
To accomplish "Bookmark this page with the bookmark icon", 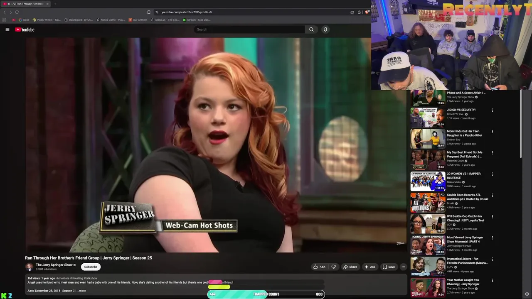I will point(149,12).
